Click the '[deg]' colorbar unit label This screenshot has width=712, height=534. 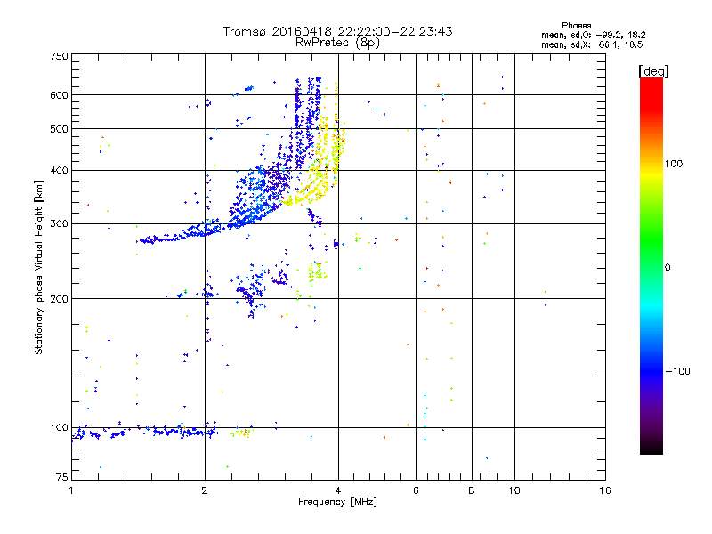click(x=653, y=71)
